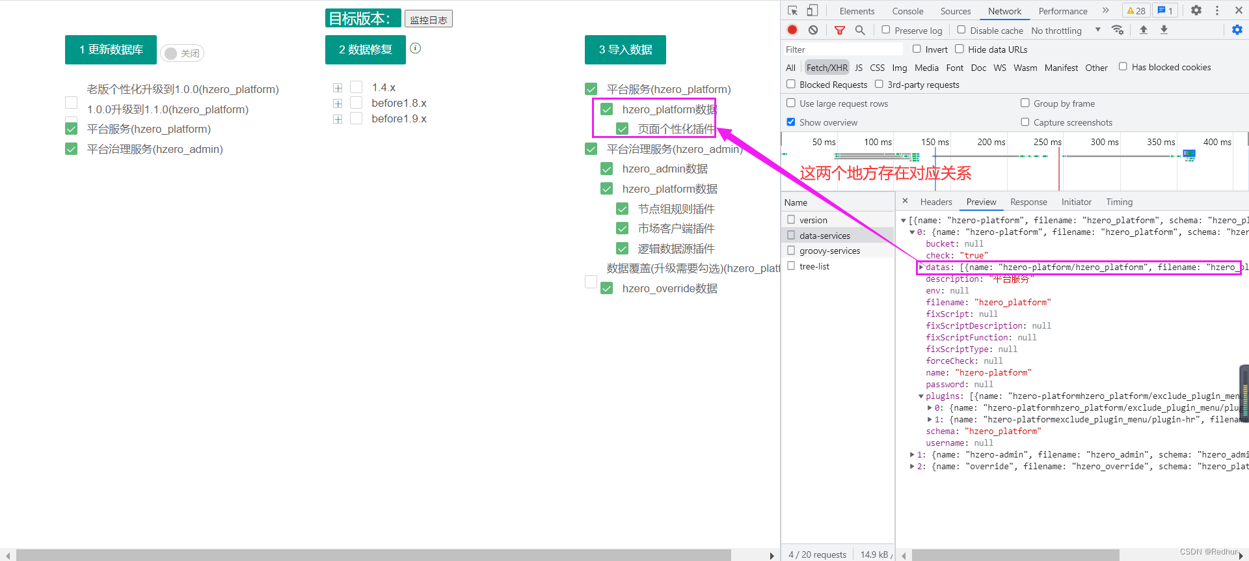Open the Performance tab
Screen dimensions: 1249x561
[x=1063, y=11]
